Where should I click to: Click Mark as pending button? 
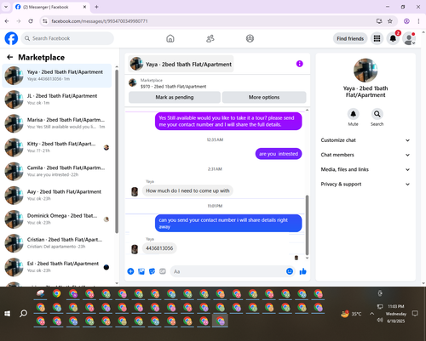point(175,97)
